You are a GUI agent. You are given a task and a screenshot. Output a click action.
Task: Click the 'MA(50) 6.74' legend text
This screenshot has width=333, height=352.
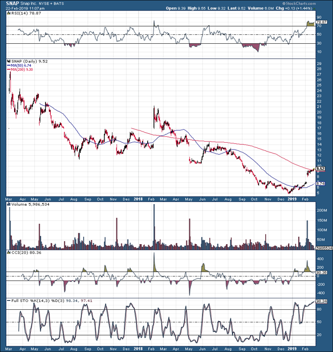(21, 65)
